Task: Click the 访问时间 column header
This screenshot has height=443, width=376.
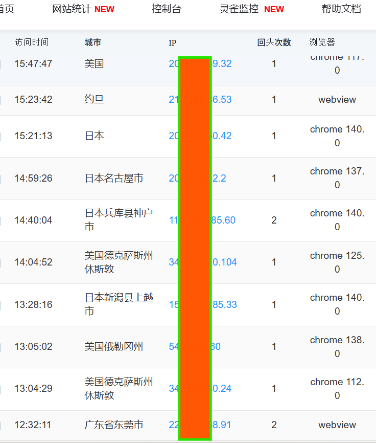Action: tap(32, 42)
